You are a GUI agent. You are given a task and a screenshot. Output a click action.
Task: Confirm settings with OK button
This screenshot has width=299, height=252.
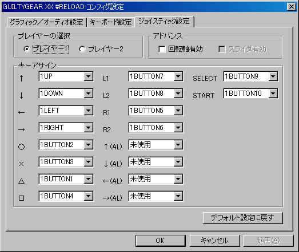point(161,241)
